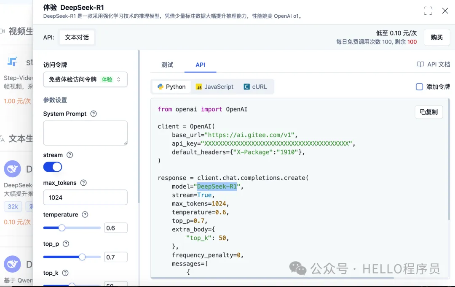
Task: Click the top_p value field 0.7
Action: pos(116,257)
